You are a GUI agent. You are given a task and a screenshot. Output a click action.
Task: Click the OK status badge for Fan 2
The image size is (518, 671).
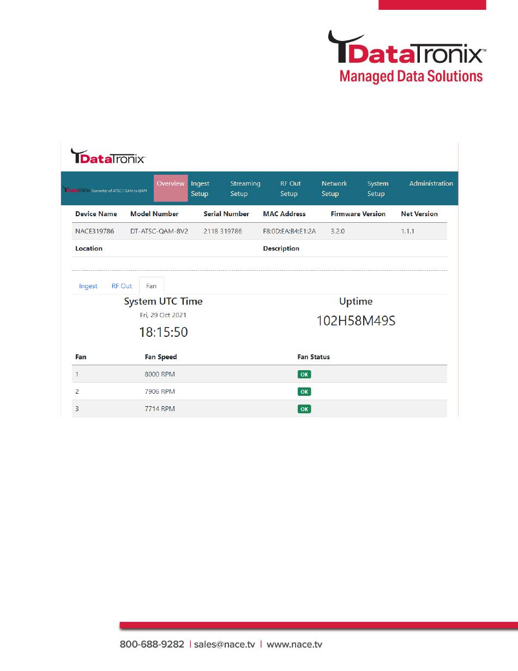tap(304, 391)
